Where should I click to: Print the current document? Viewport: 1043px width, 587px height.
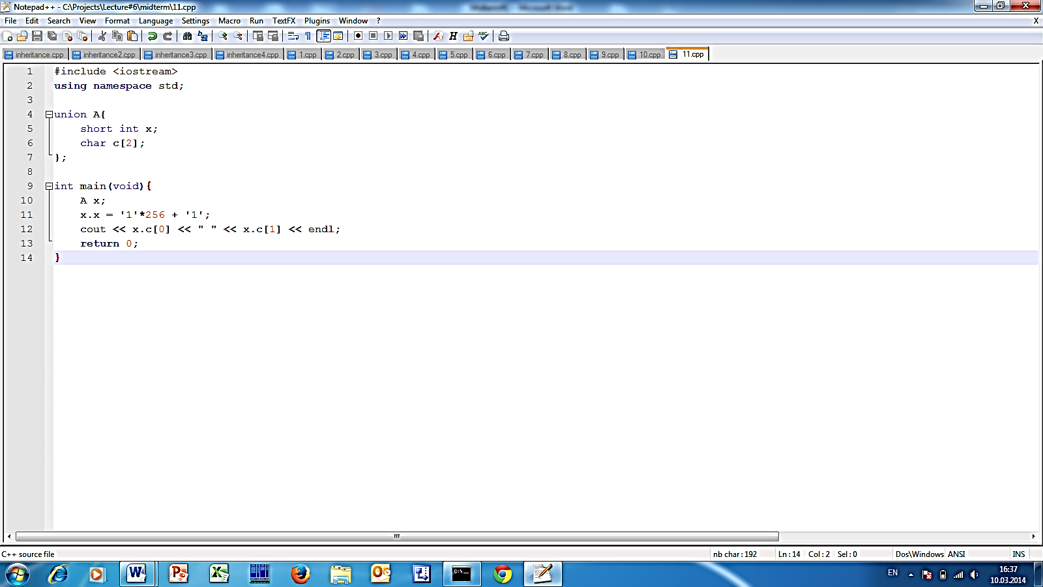click(504, 37)
